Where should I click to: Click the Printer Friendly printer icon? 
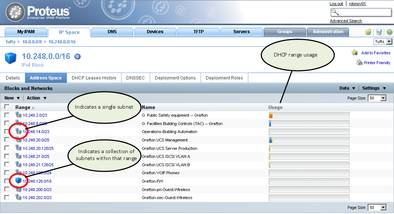tap(359, 62)
